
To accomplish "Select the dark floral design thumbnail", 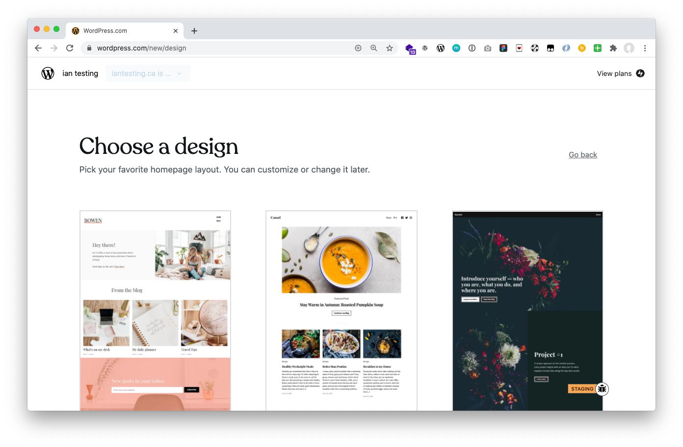I will click(527, 311).
